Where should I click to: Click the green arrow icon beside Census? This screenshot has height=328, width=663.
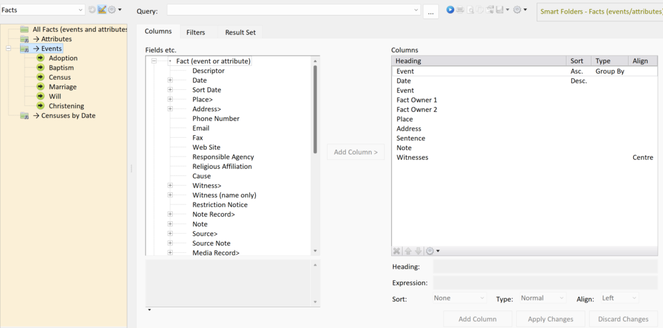coord(41,77)
